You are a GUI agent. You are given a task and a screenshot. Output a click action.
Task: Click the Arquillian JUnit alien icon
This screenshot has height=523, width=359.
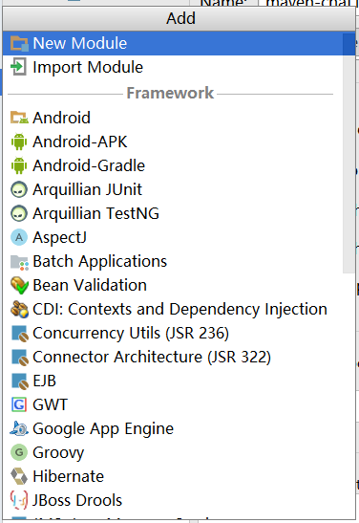tap(19, 189)
